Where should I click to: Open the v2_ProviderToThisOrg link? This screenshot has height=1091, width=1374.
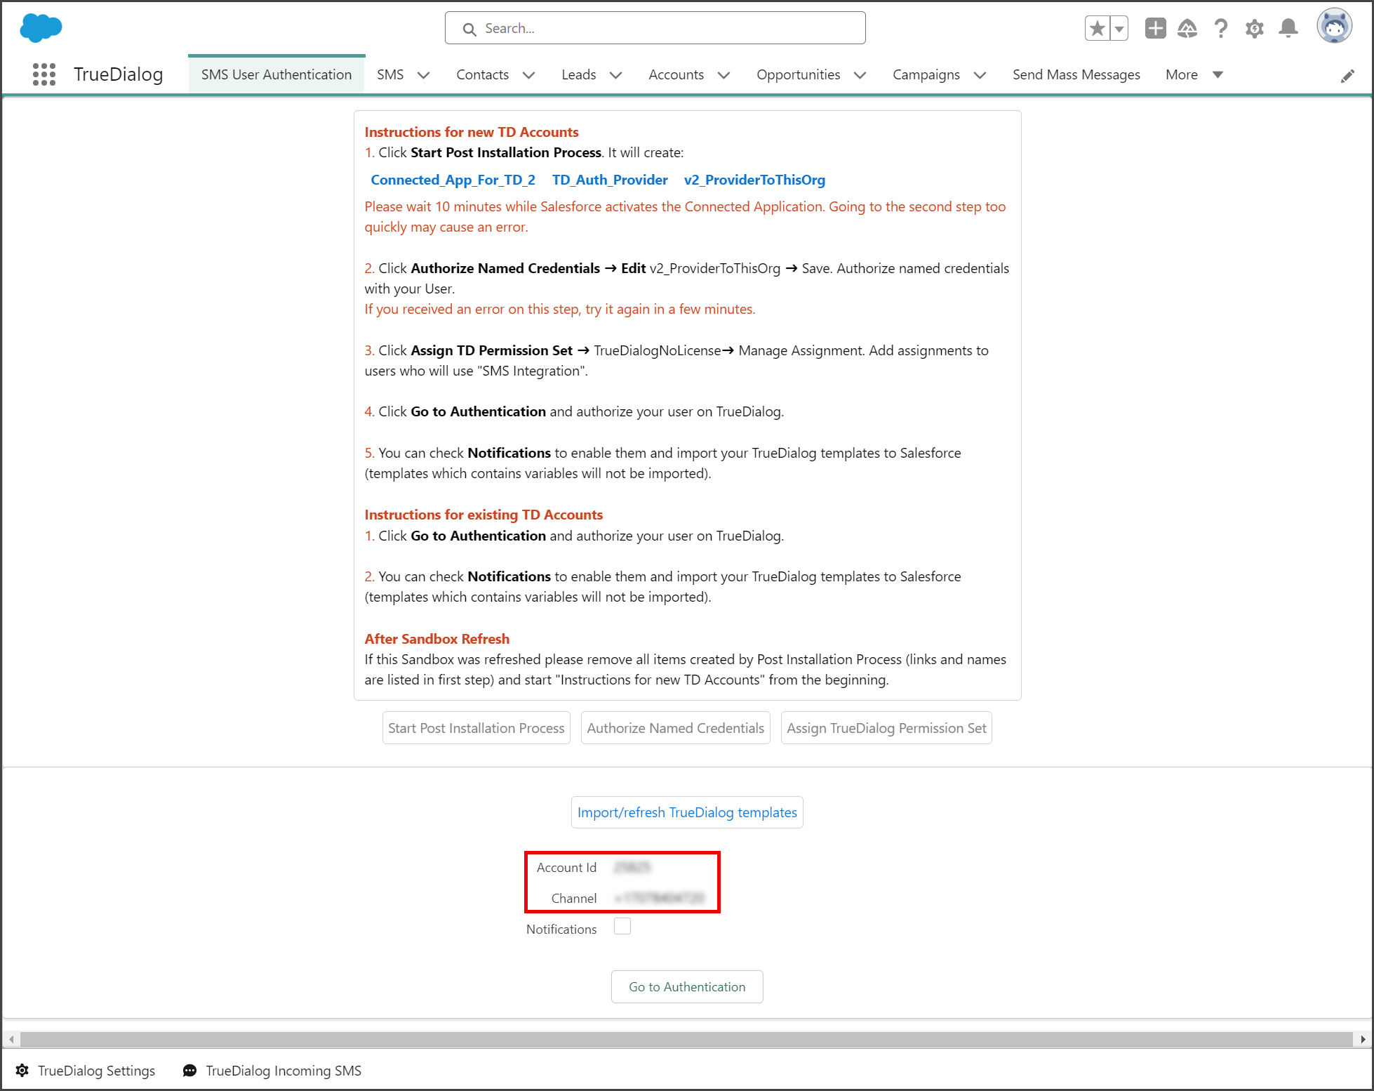point(754,180)
